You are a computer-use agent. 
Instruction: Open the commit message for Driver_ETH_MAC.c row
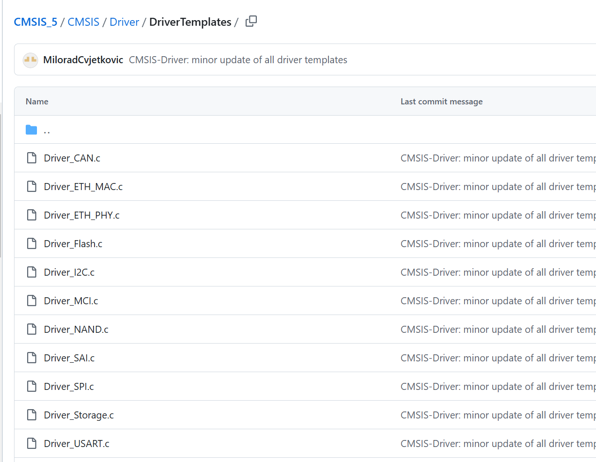click(498, 187)
